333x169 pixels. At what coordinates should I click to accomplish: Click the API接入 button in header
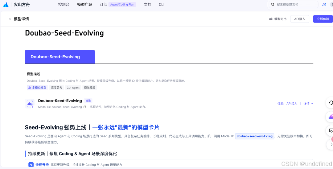(300, 19)
